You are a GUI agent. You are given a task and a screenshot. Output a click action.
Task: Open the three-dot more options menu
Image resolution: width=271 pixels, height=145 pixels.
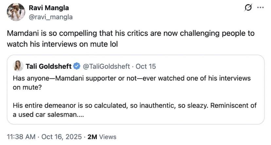pyautogui.click(x=260, y=8)
